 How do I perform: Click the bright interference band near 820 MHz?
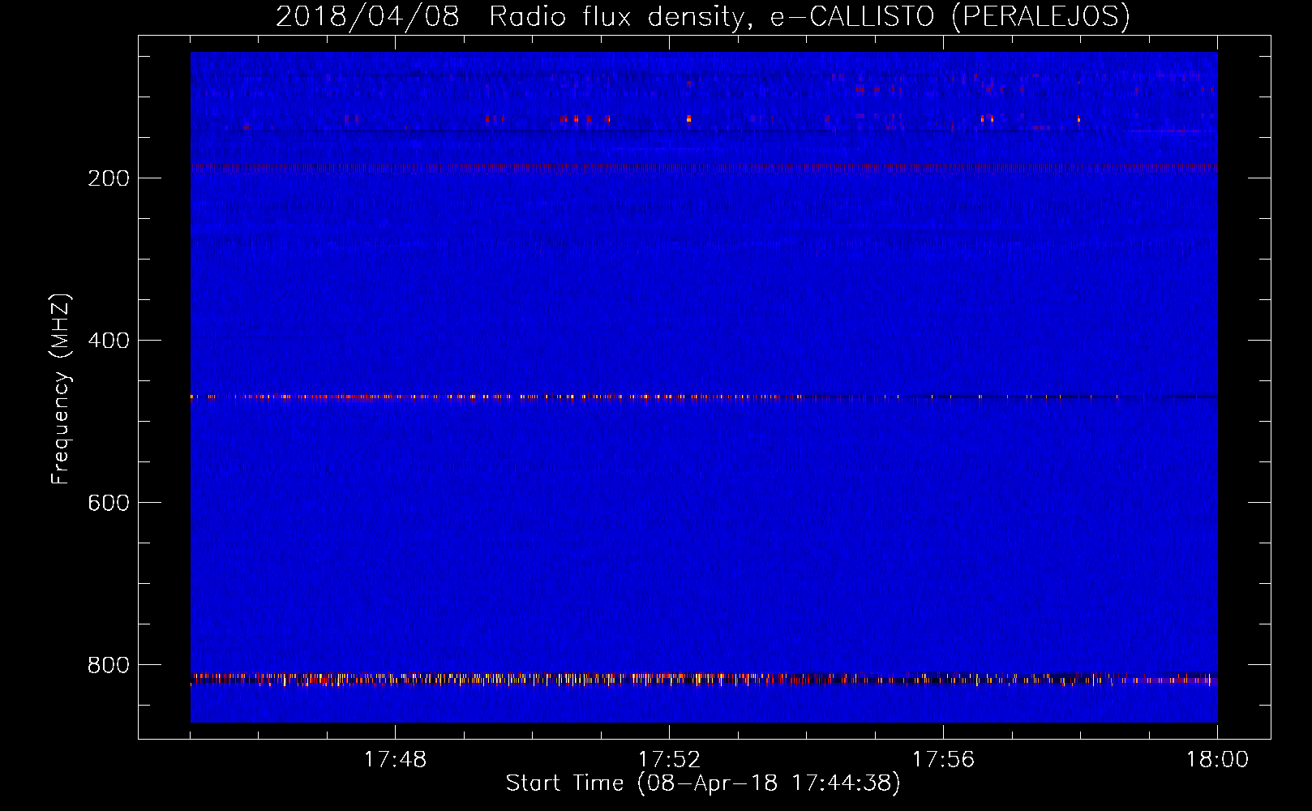click(x=704, y=679)
